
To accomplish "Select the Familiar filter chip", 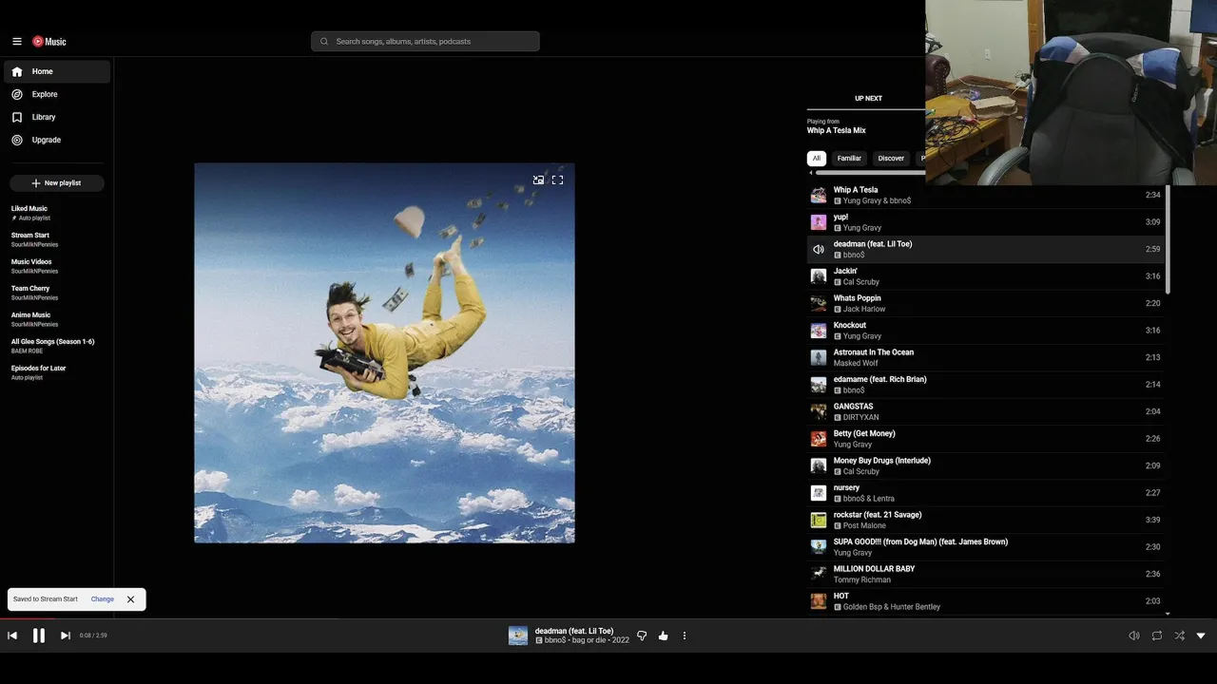I will point(849,159).
